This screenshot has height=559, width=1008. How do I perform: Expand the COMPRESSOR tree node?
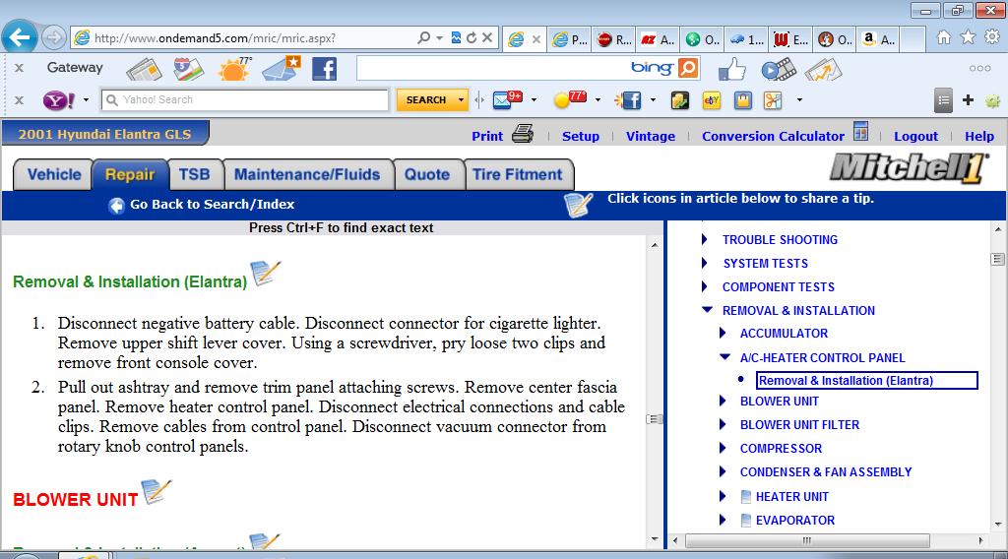pyautogui.click(x=723, y=448)
